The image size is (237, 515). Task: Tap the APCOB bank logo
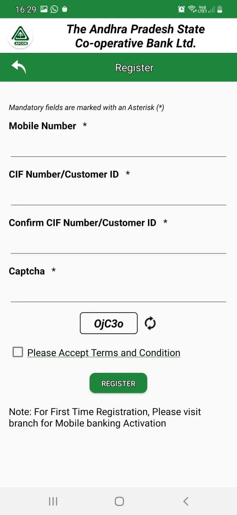click(20, 36)
